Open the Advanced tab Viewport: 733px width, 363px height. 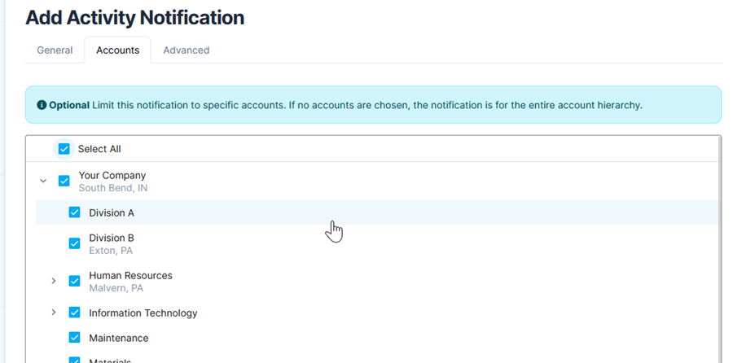186,50
